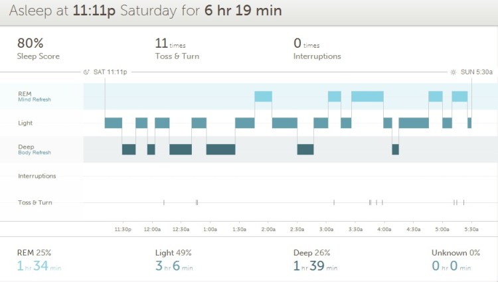Select the longest REM block near 3:30a
498x282 pixels.
[367, 96]
